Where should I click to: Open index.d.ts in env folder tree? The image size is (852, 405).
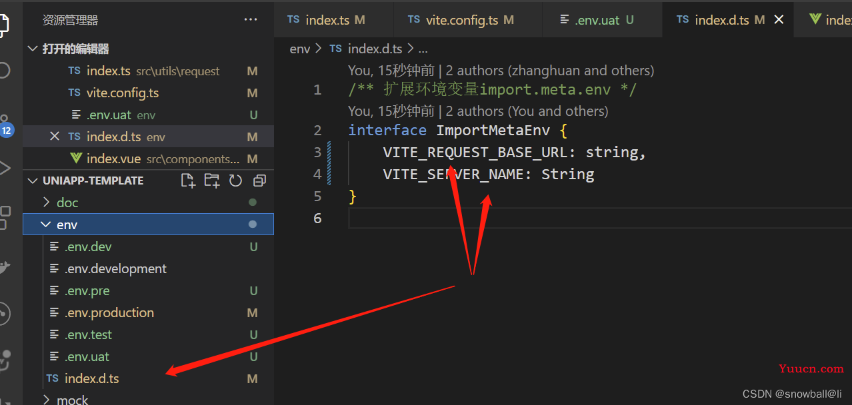tap(148, 378)
